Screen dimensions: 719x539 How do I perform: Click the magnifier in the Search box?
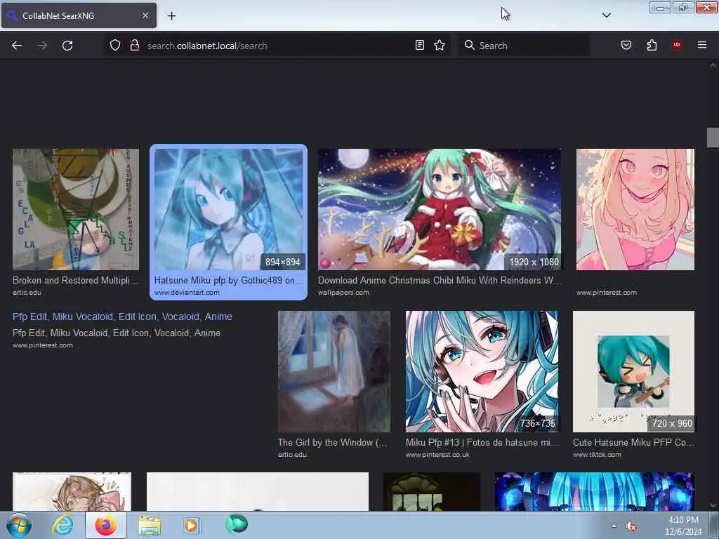coord(469,45)
